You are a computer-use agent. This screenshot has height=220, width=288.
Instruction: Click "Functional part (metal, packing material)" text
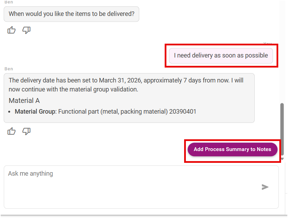coord(113,112)
